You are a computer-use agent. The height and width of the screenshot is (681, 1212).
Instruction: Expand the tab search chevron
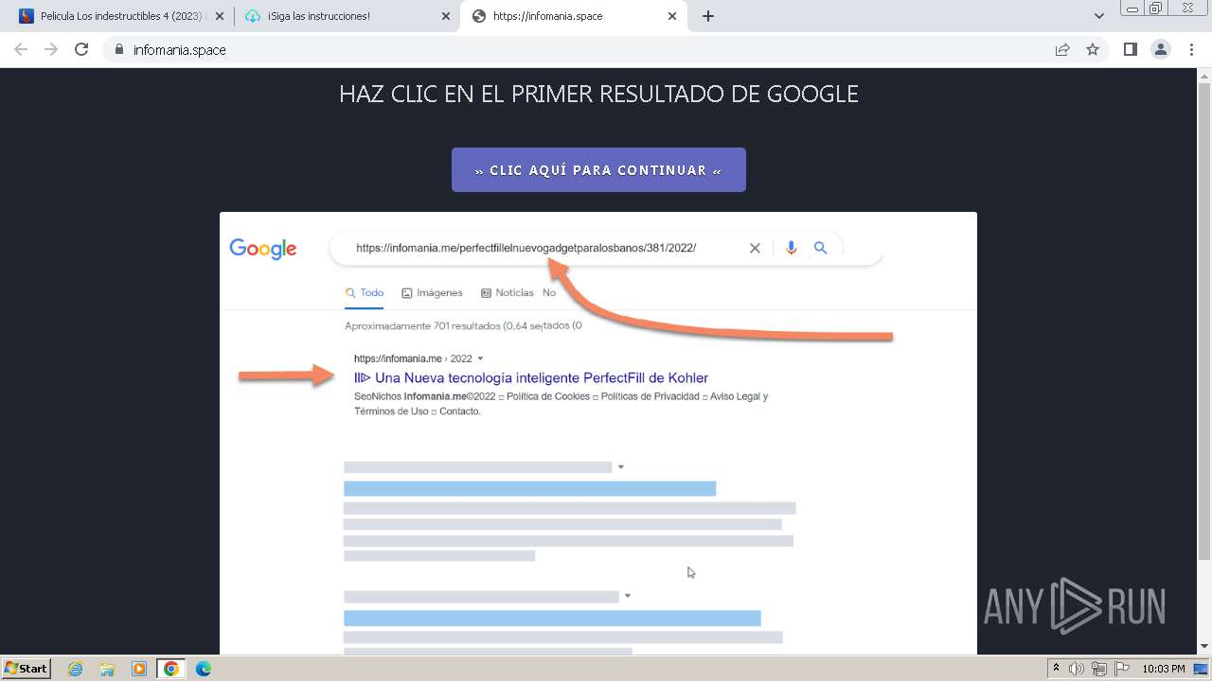point(1099,16)
